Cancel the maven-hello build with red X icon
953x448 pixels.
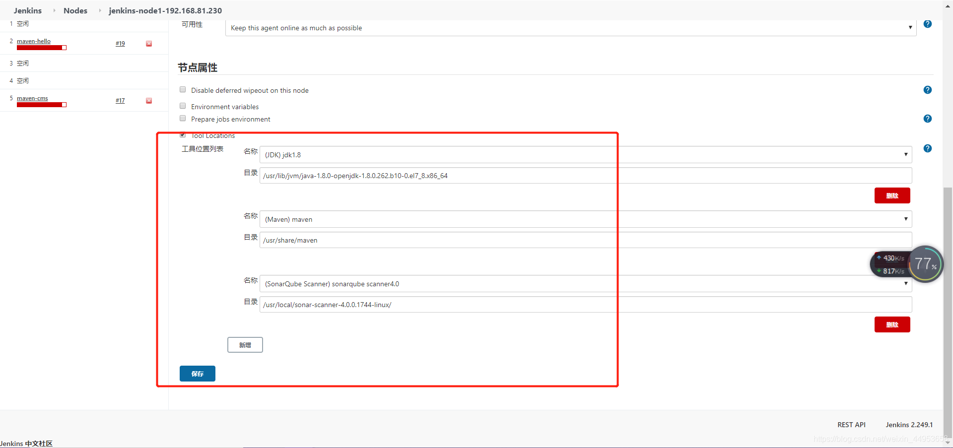[x=149, y=44]
